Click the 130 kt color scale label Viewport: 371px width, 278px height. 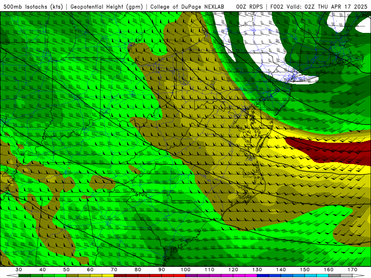tap(257, 270)
